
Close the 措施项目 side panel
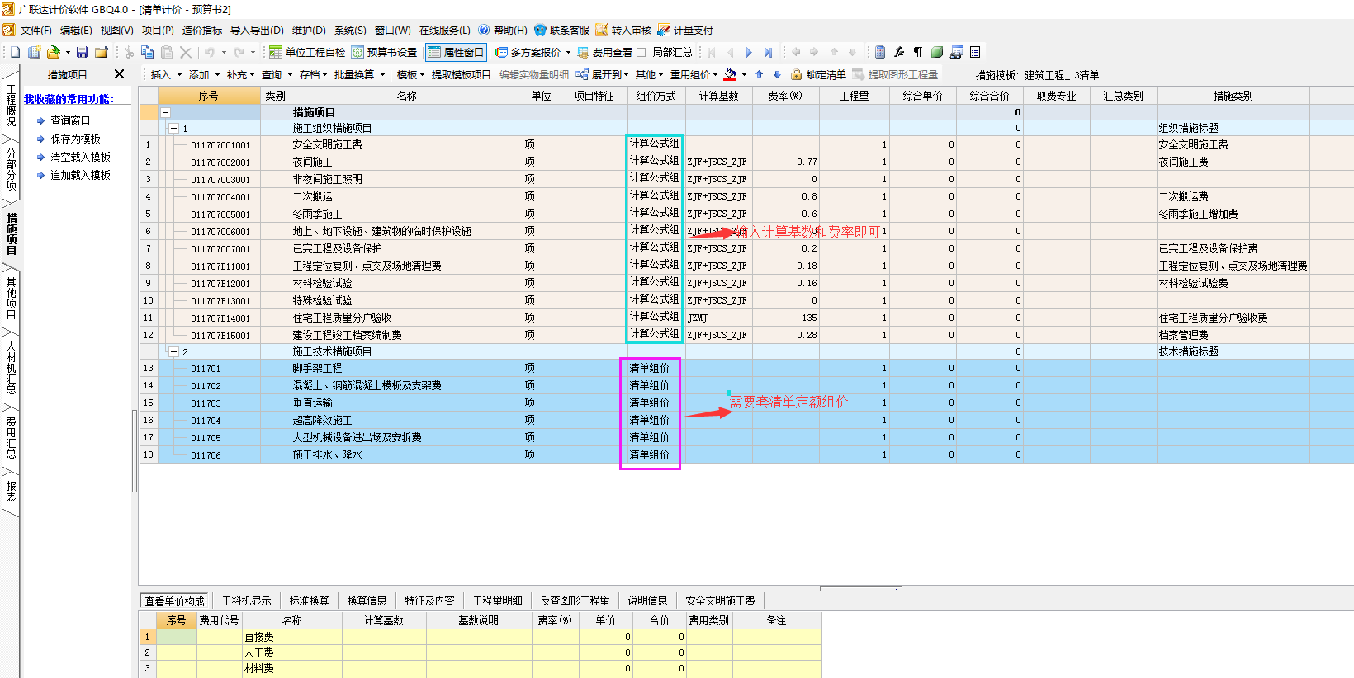119,74
